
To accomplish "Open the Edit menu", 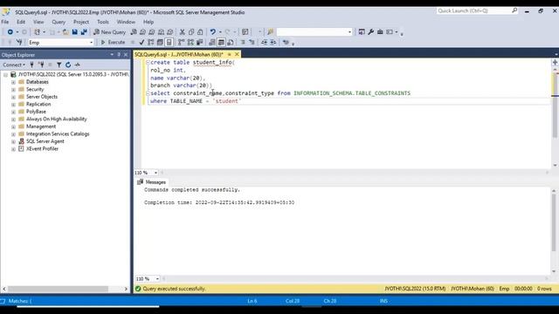I will [x=21, y=22].
